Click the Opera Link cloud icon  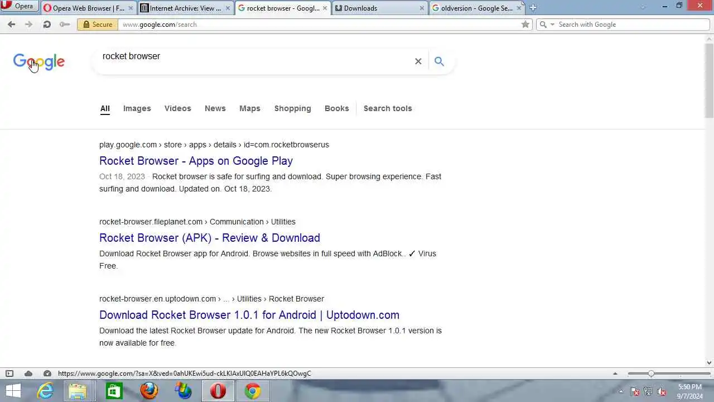click(x=28, y=374)
